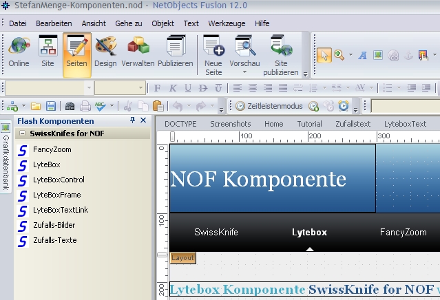This screenshot has width=440, height=300.
Task: Click the print icon in toolbar
Action: click(x=85, y=106)
